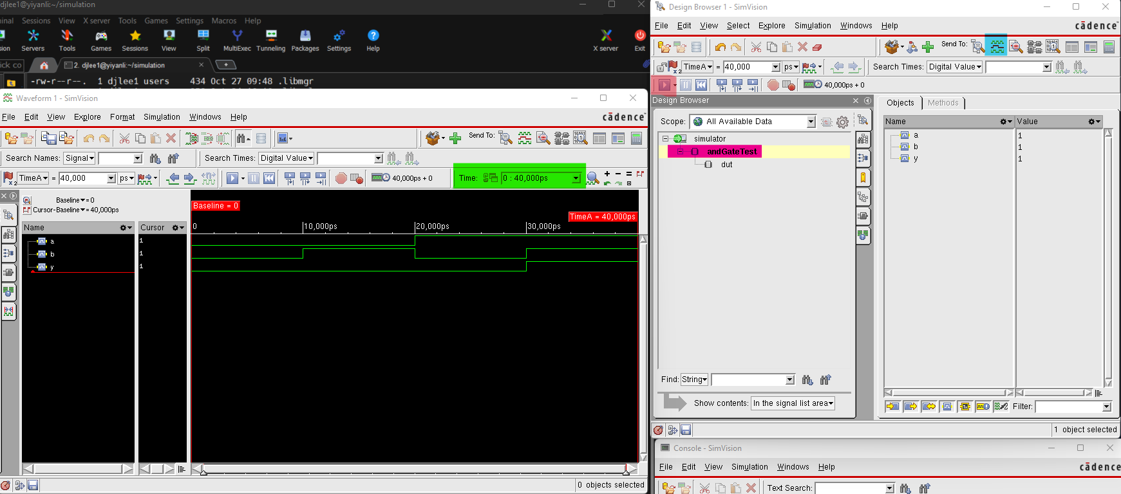Click the Run simulation button in Design Browser
Viewport: 1121px width, 494px height.
point(664,85)
